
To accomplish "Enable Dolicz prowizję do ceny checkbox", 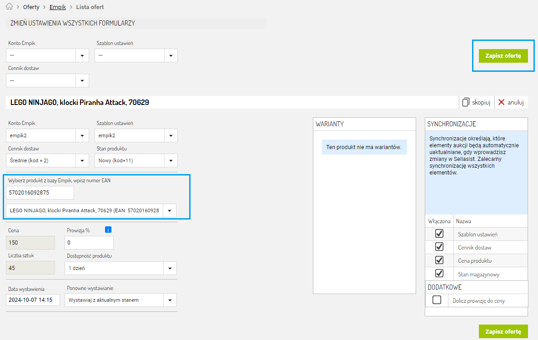I will (437, 300).
